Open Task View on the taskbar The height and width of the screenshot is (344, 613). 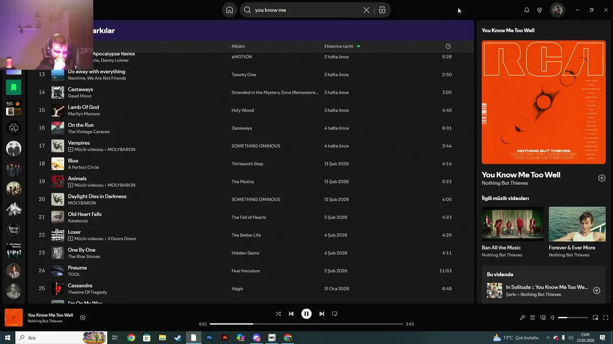[115, 338]
